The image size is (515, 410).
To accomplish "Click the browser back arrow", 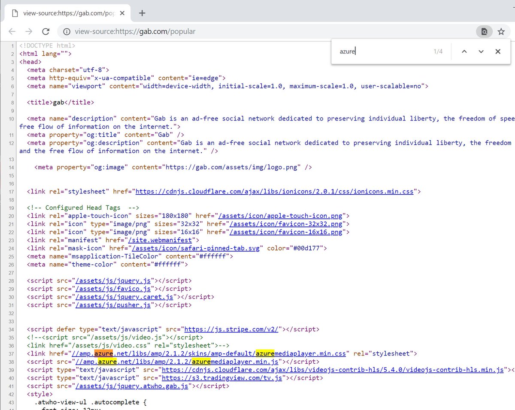I will pyautogui.click(x=12, y=31).
